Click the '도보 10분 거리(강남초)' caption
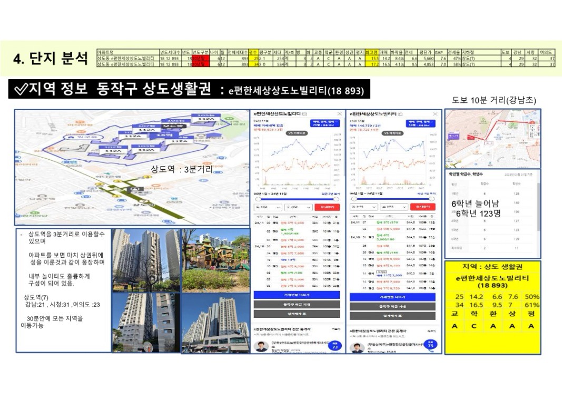The width and height of the screenshot is (562, 397). coord(494,100)
